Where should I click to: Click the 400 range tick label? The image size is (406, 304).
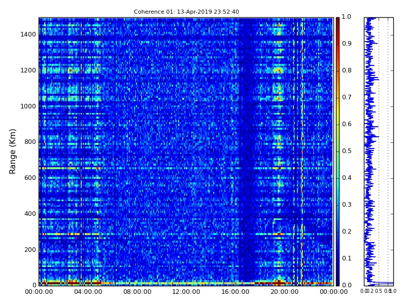point(30,214)
